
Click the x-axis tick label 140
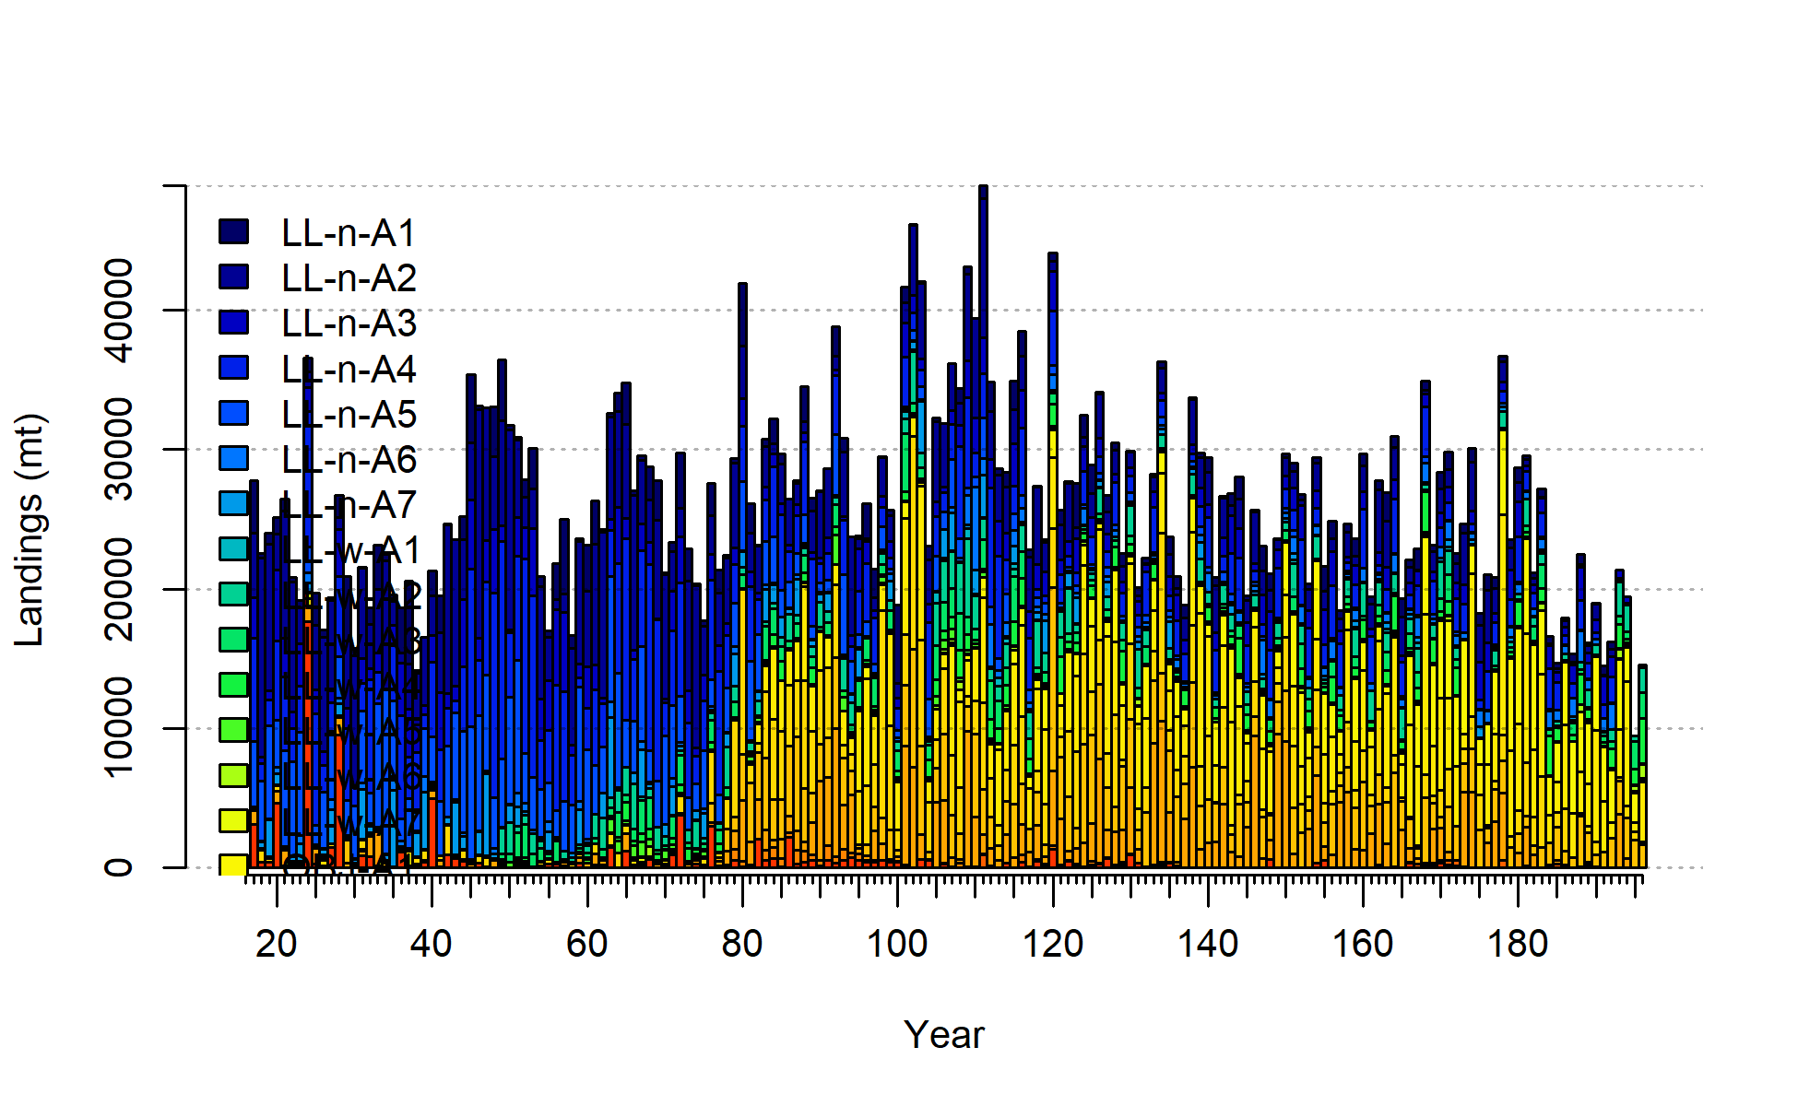coord(1208,944)
